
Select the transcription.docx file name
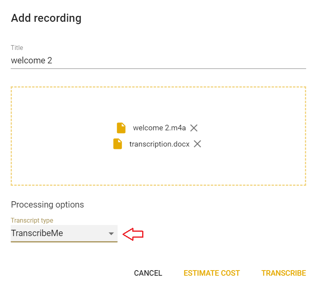coord(159,144)
